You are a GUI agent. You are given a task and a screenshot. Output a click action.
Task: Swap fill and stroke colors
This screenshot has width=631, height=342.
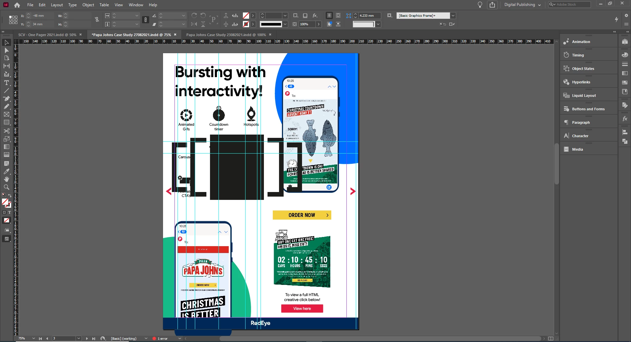click(10, 196)
